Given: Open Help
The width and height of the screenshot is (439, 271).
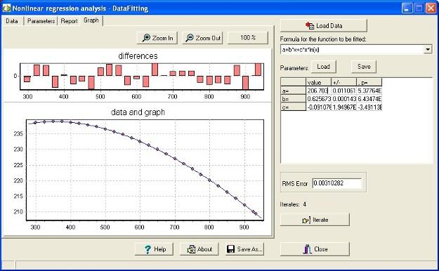Looking at the screenshot, I should 154,249.
